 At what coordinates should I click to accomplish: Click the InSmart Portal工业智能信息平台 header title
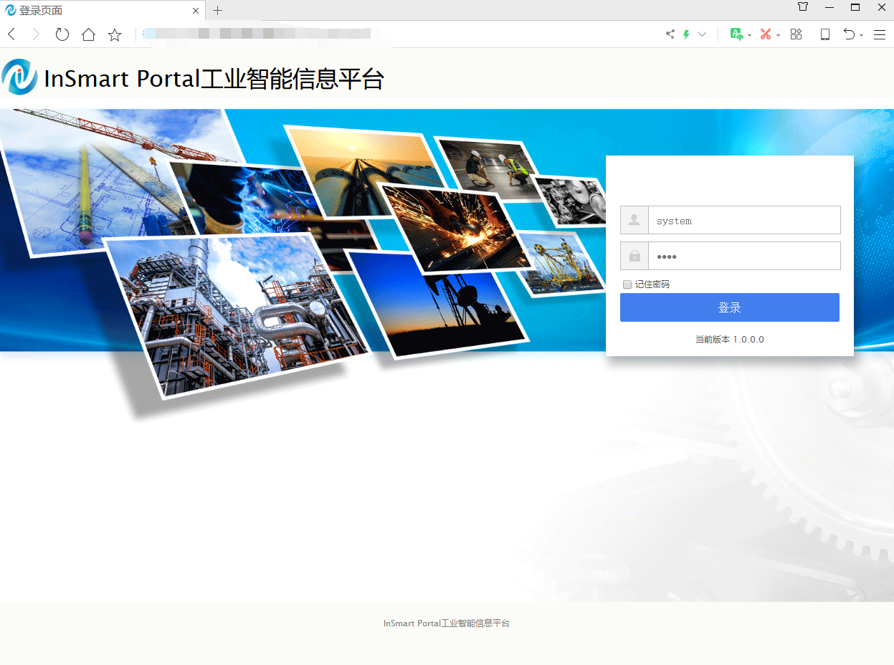tap(214, 78)
